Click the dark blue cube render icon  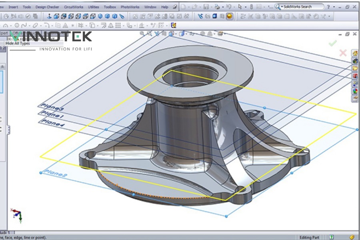tap(215, 16)
